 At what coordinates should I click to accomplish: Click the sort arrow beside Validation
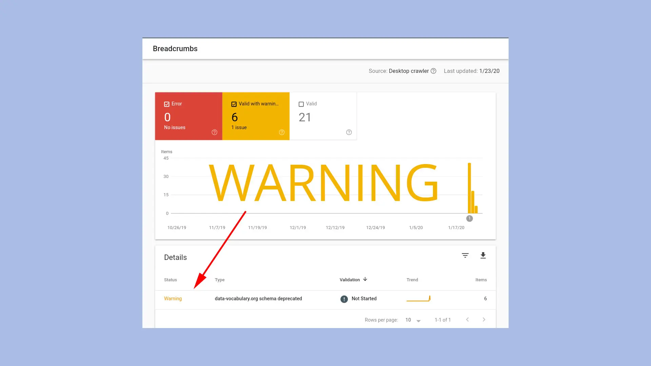click(x=365, y=279)
